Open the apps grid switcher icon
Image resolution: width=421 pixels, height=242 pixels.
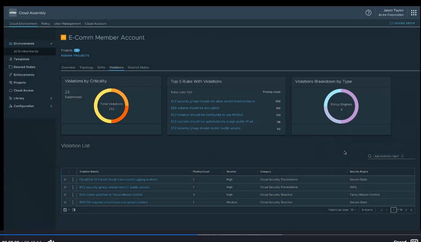point(414,13)
